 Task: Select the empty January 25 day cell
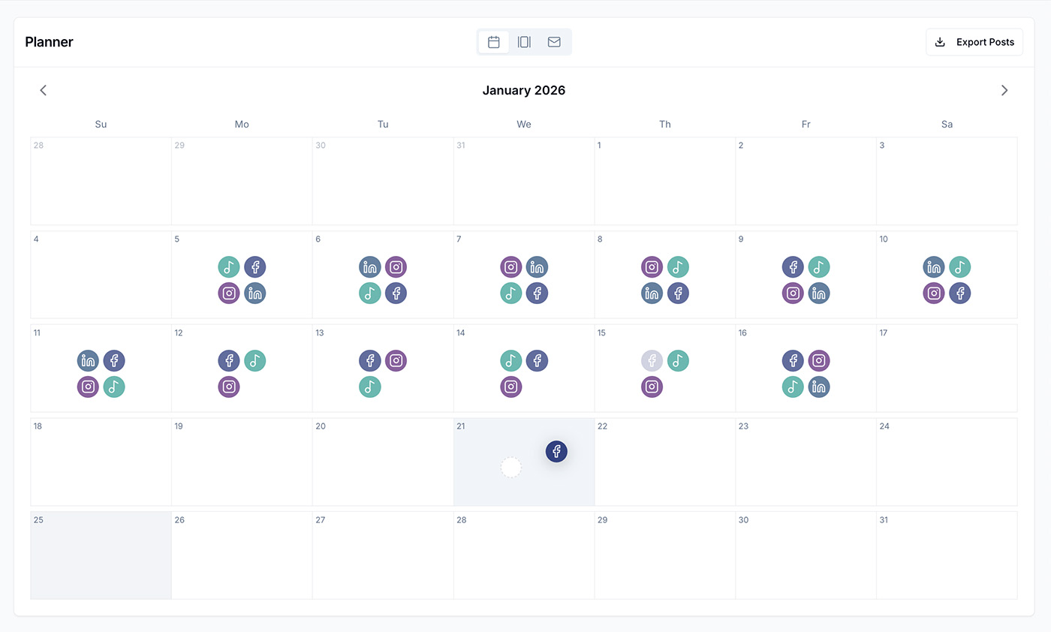pos(100,555)
